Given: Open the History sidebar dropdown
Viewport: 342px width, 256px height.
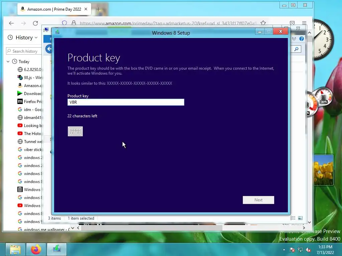Looking at the screenshot, I should [x=23, y=37].
